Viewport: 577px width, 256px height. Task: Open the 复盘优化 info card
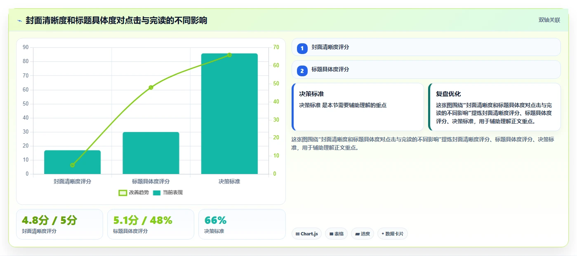[495, 107]
